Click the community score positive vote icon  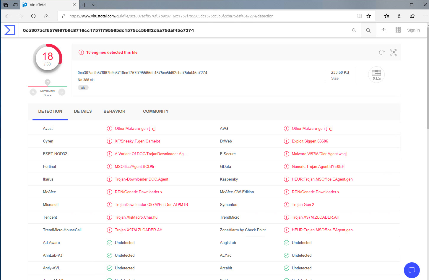pos(62,92)
